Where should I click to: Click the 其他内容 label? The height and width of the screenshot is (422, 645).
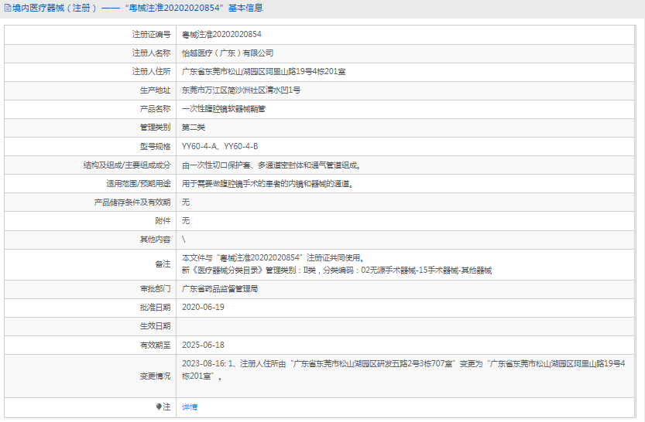click(x=155, y=240)
